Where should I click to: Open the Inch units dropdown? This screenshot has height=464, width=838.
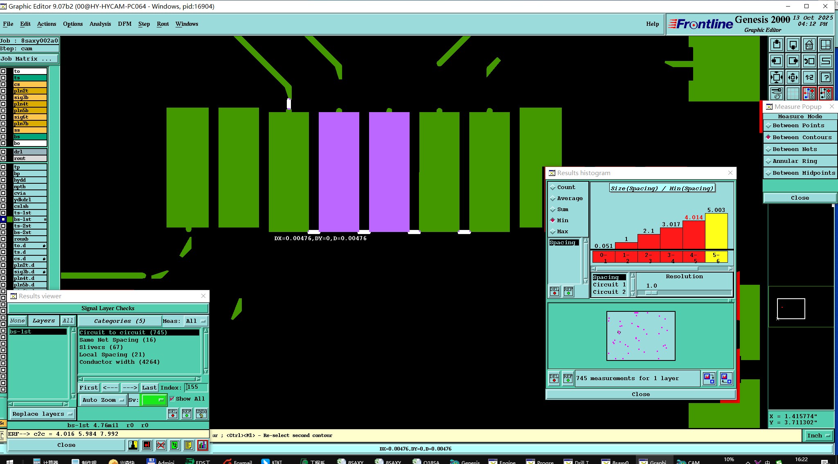pyautogui.click(x=818, y=436)
